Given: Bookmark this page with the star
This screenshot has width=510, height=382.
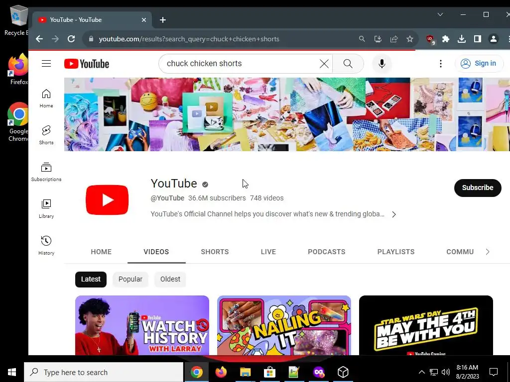Looking at the screenshot, I should pyautogui.click(x=410, y=39).
